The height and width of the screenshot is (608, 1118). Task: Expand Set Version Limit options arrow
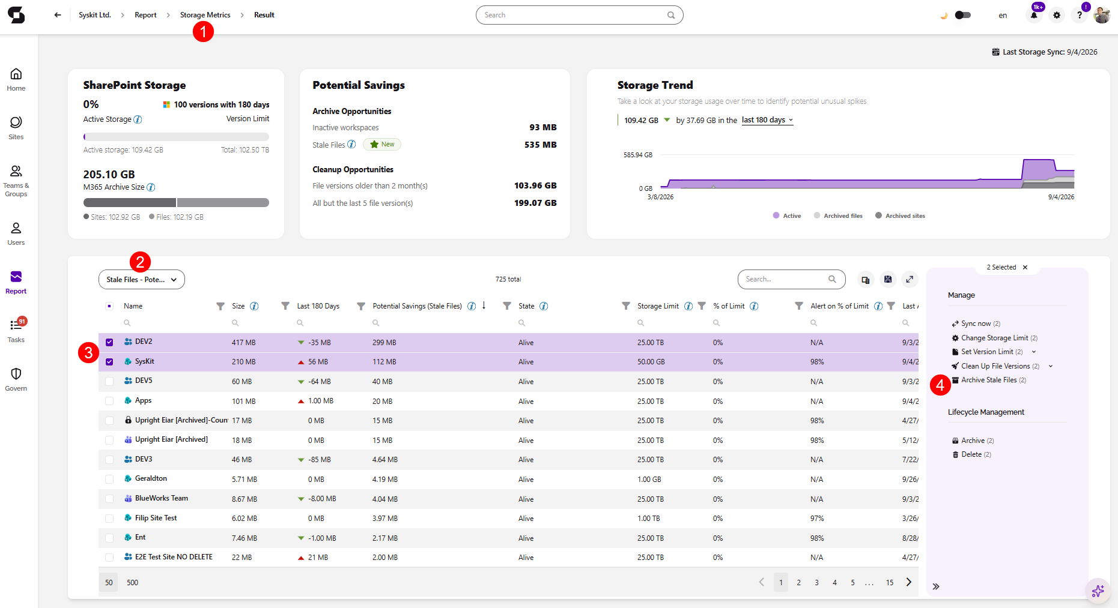pos(1034,352)
